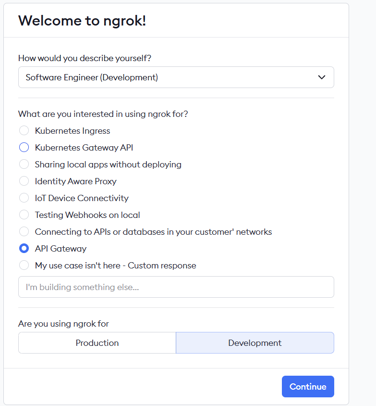This screenshot has width=376, height=406.
Task: Click the 'Are you using ngrok for' label
Action: (63, 324)
